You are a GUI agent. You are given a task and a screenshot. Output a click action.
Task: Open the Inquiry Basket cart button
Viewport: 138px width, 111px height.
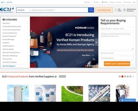[128, 100]
